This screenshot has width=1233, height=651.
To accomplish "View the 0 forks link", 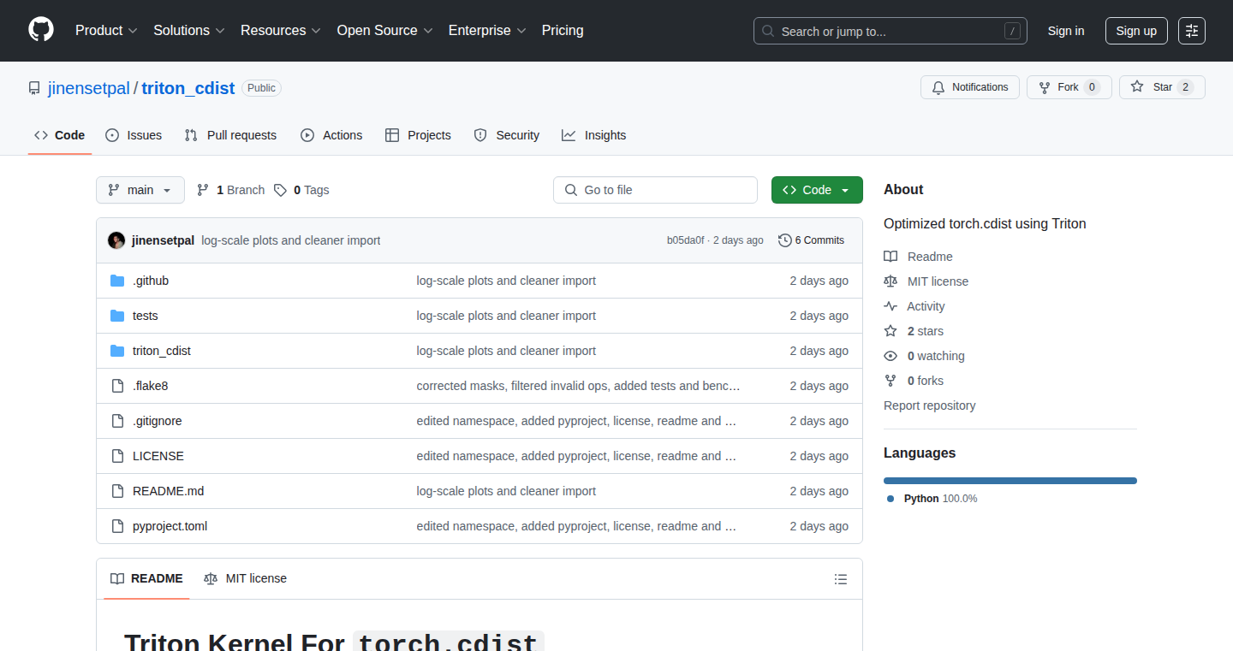I will 914,381.
